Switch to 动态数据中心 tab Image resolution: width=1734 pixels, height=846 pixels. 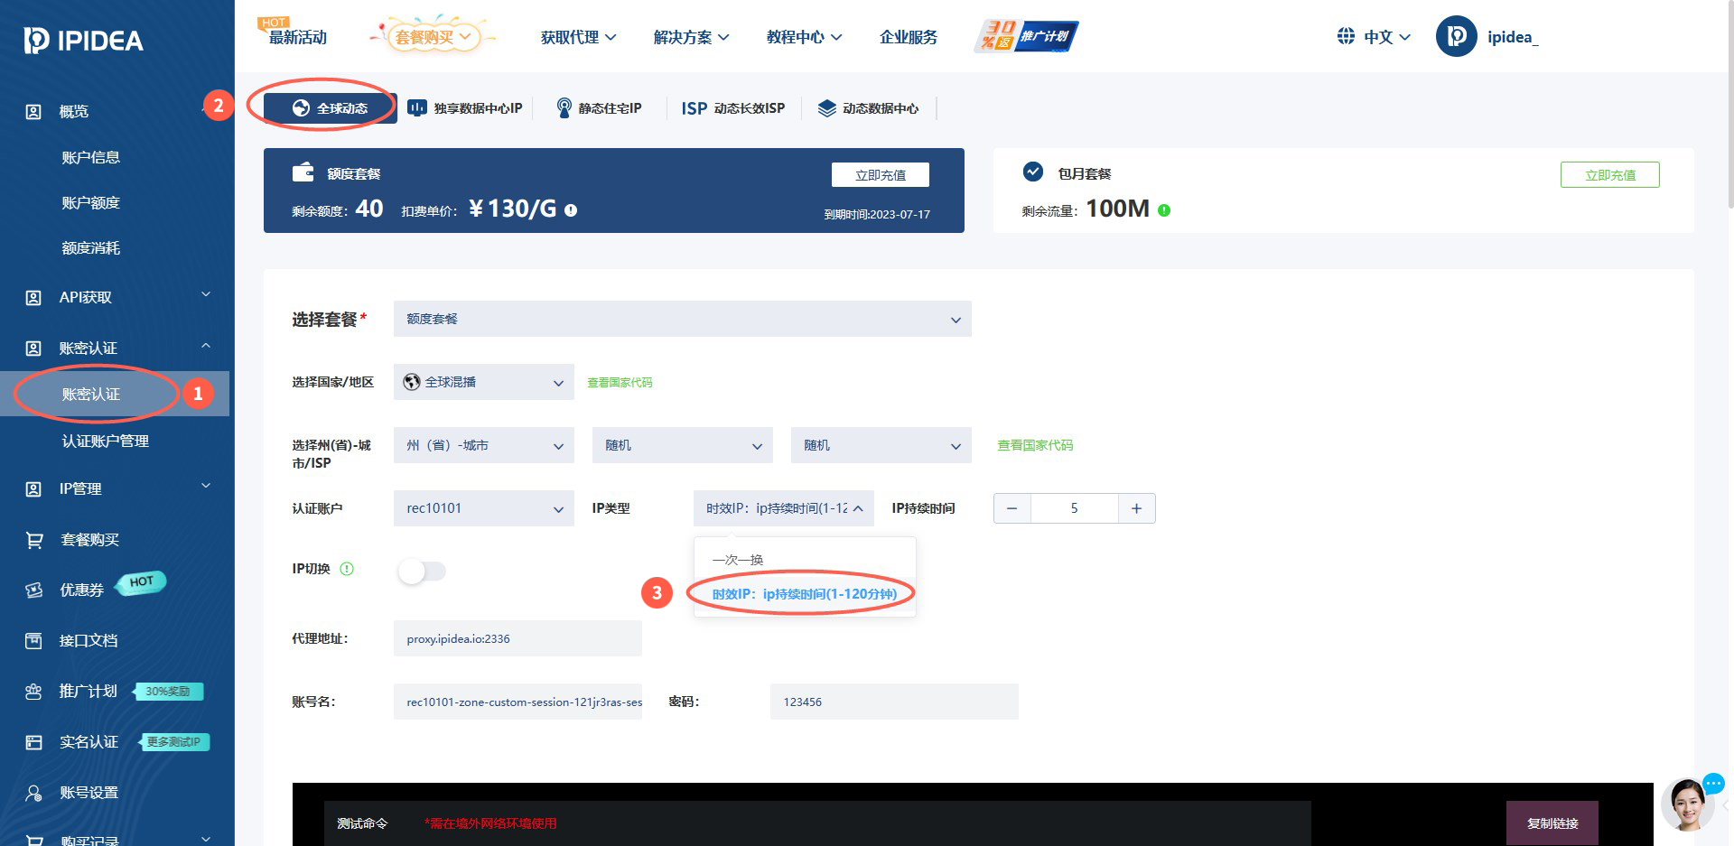point(869,108)
